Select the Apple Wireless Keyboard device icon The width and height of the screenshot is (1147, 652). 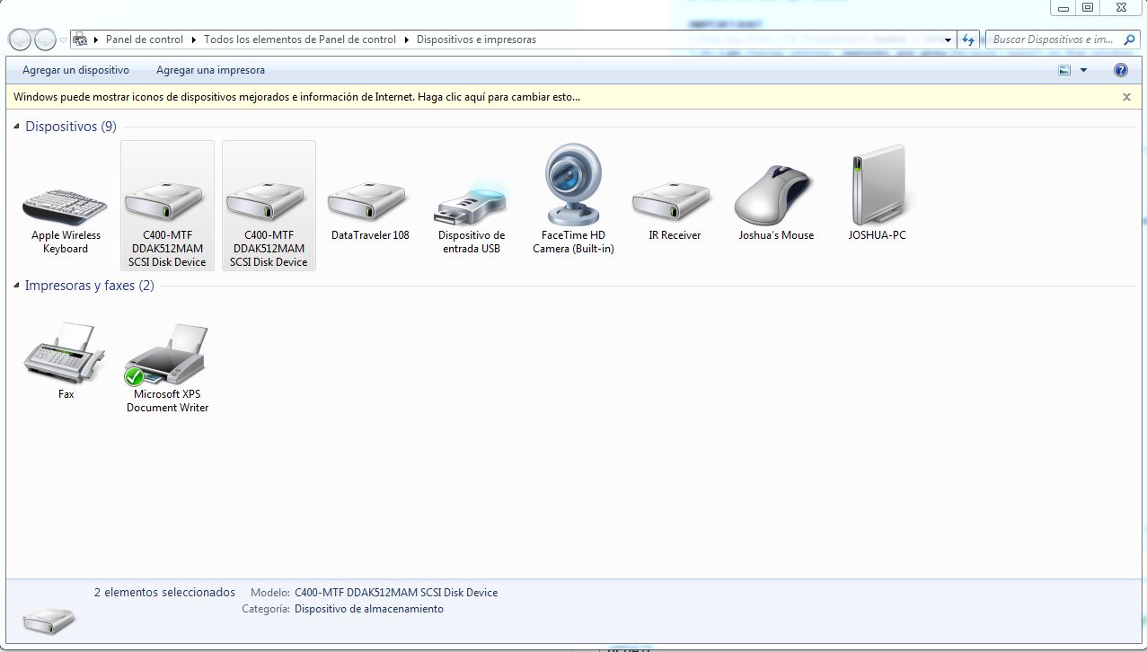coord(66,207)
